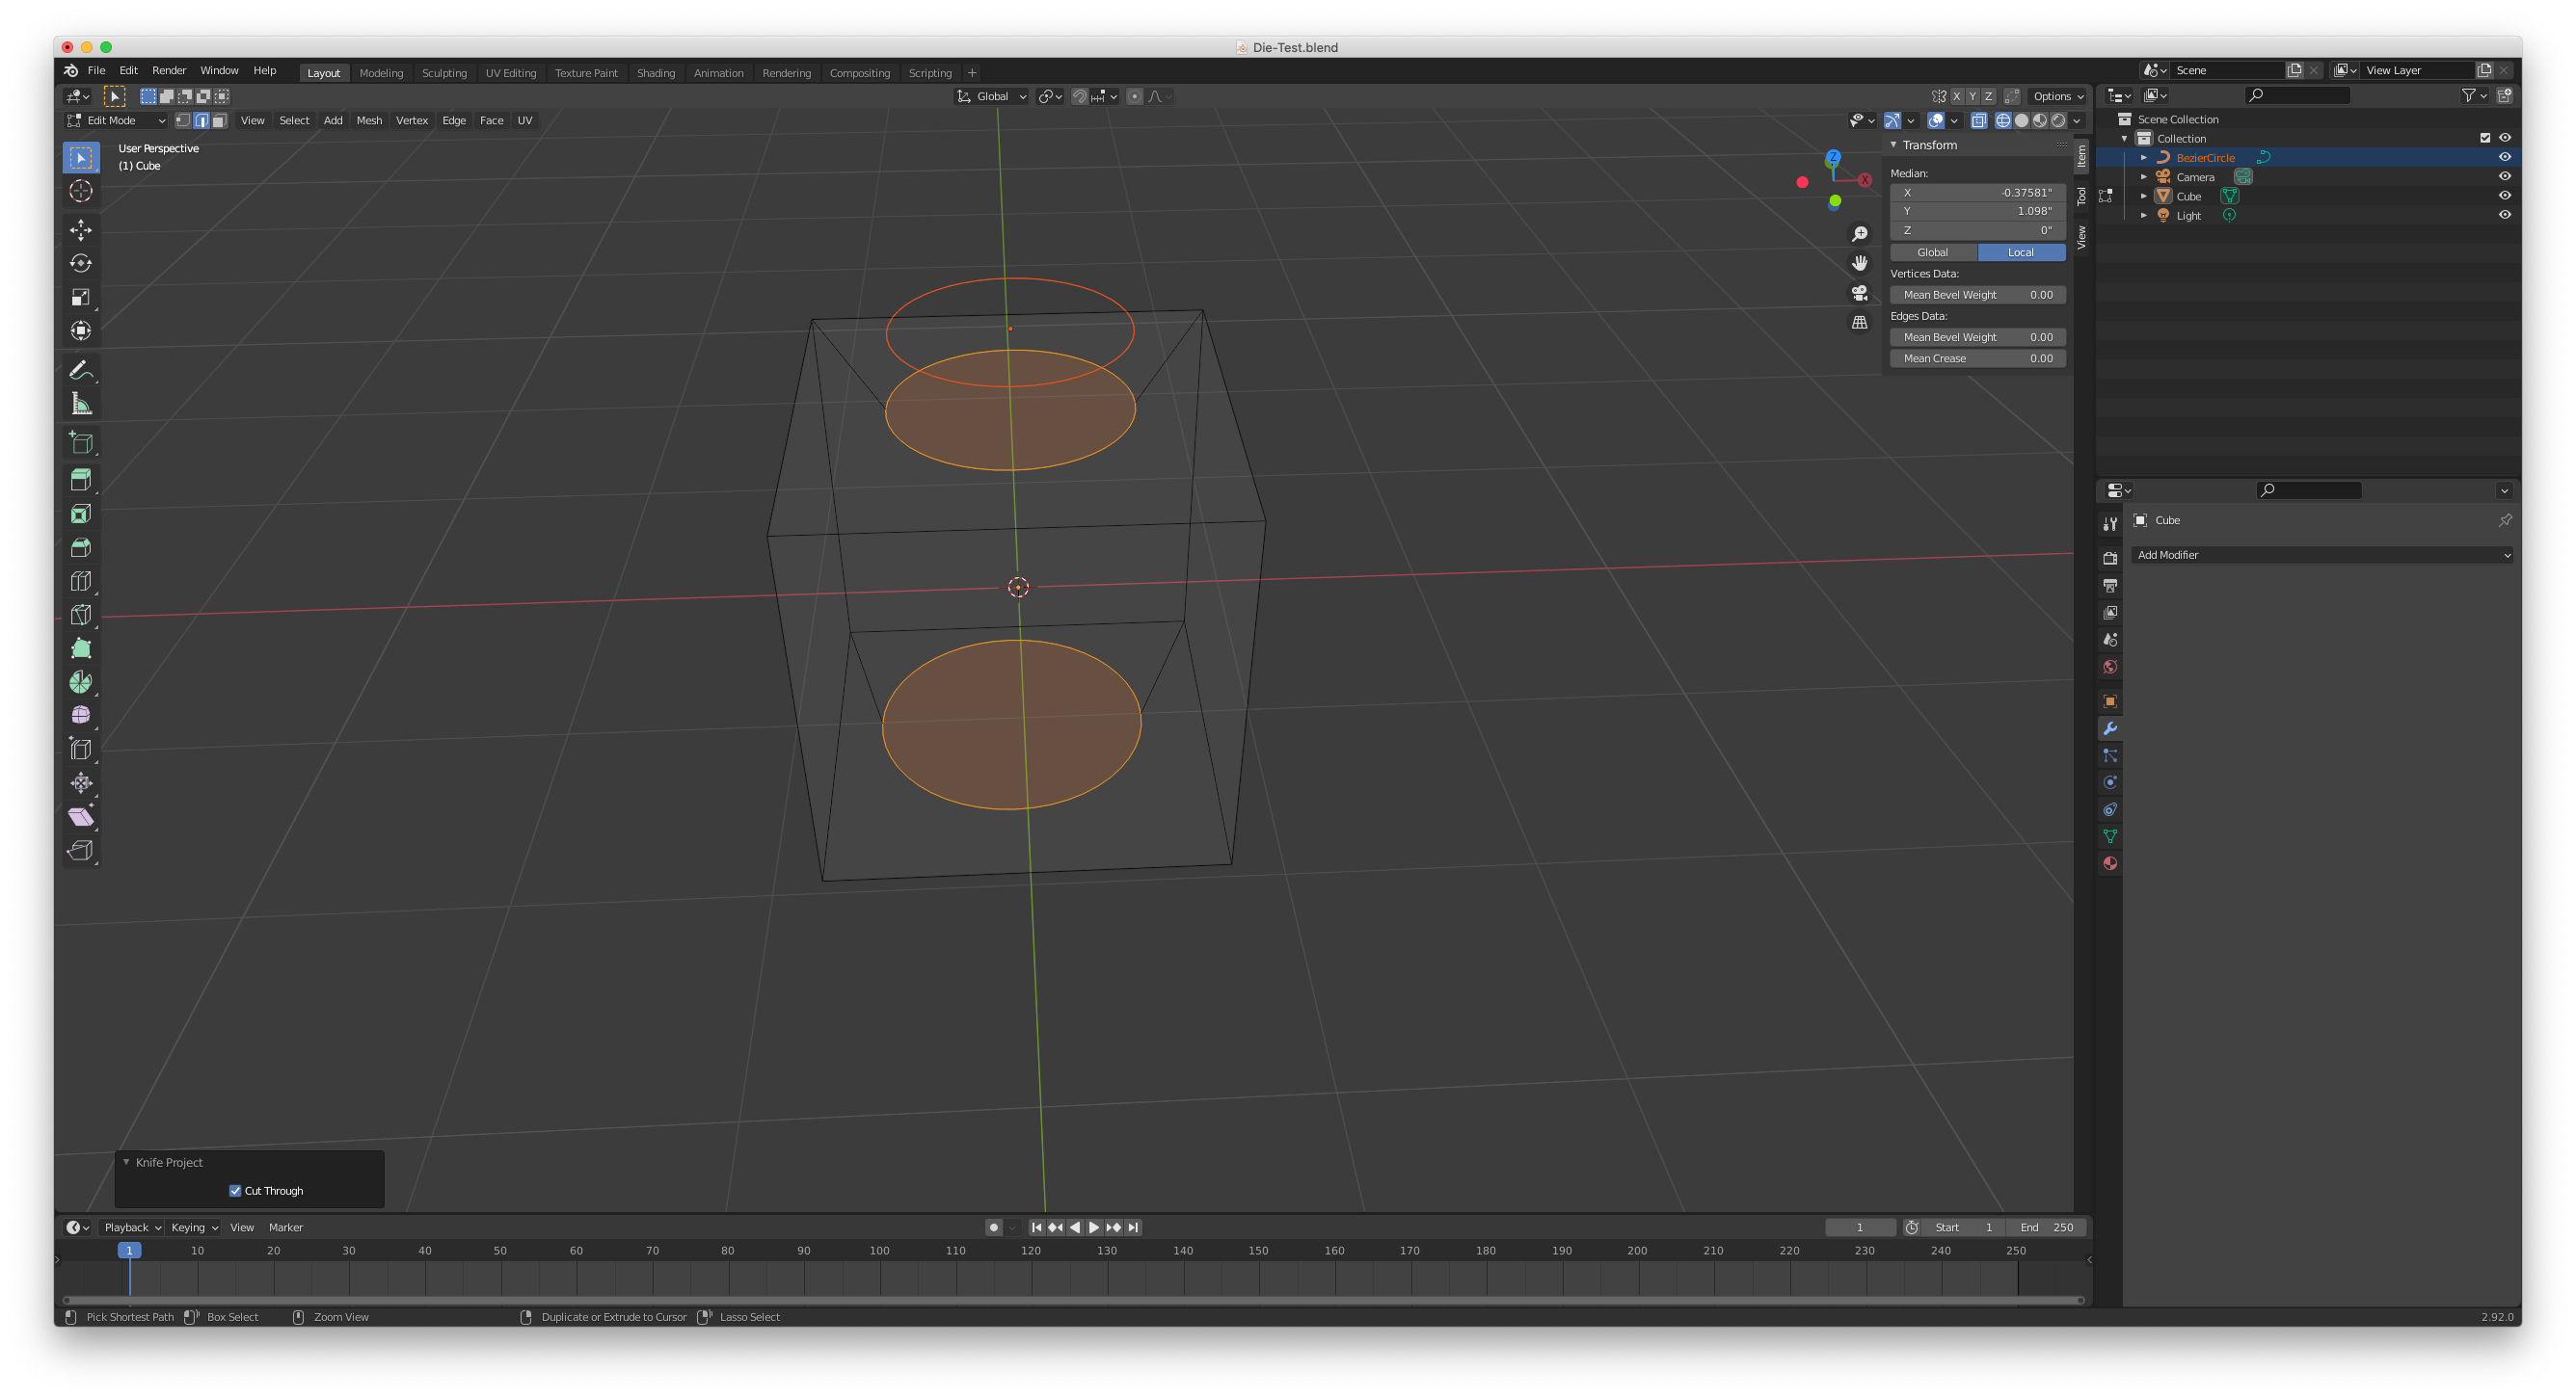Adjust Mean Crease value slider

[x=1977, y=358]
